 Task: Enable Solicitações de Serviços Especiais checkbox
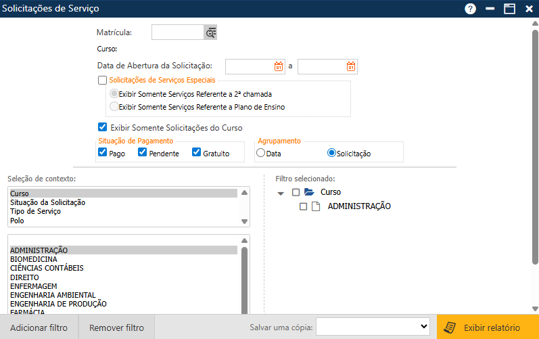[x=103, y=80]
